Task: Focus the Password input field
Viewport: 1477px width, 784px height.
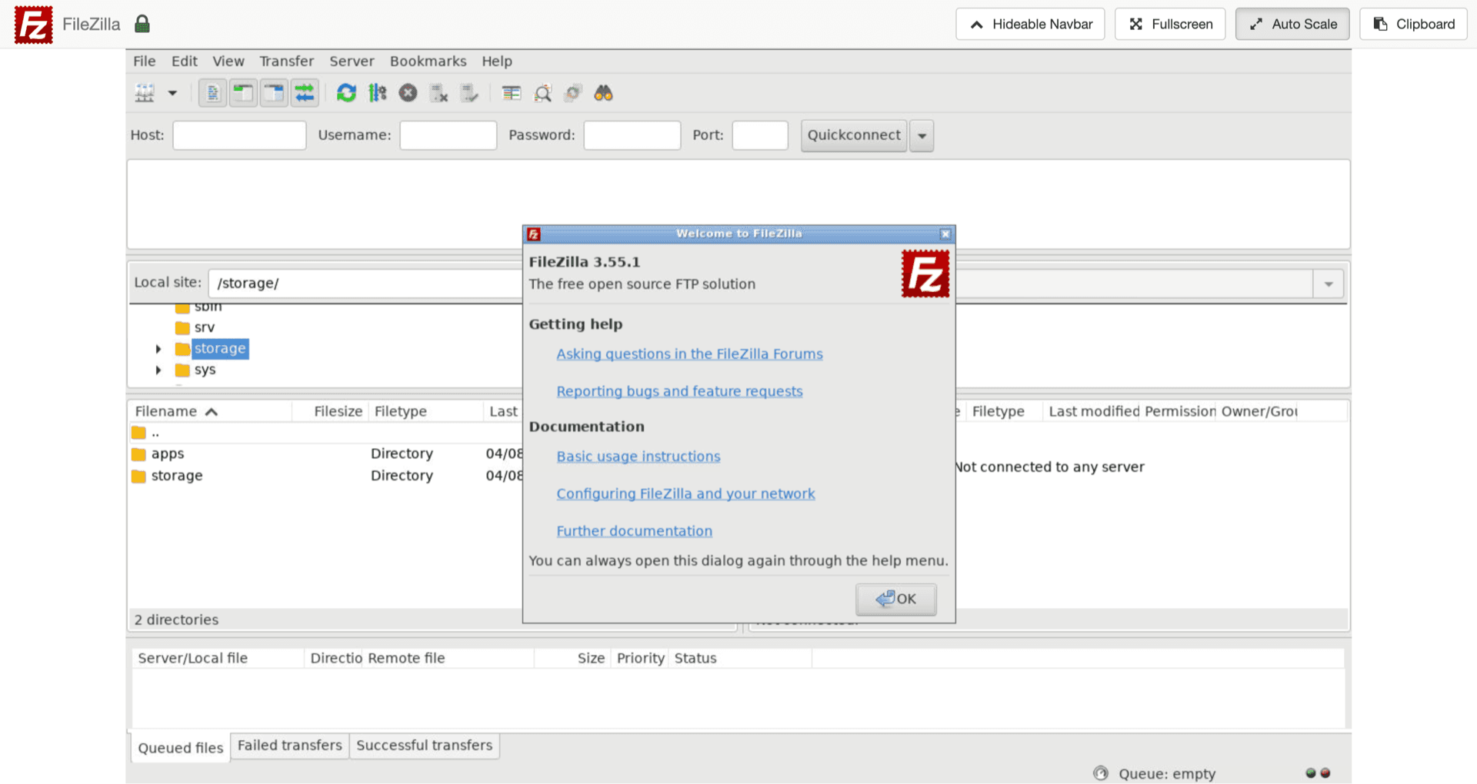Action: pyautogui.click(x=632, y=135)
